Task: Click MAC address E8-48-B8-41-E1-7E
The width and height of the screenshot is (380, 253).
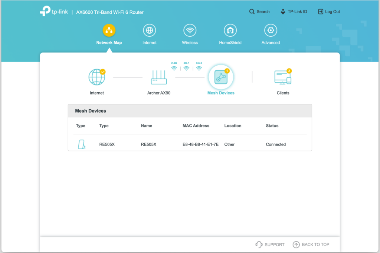Action: click(x=200, y=144)
